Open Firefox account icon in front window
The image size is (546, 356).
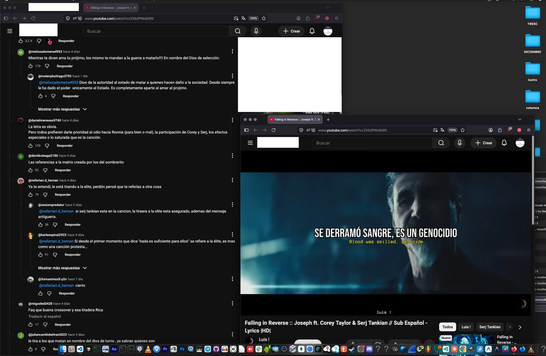tap(490, 130)
